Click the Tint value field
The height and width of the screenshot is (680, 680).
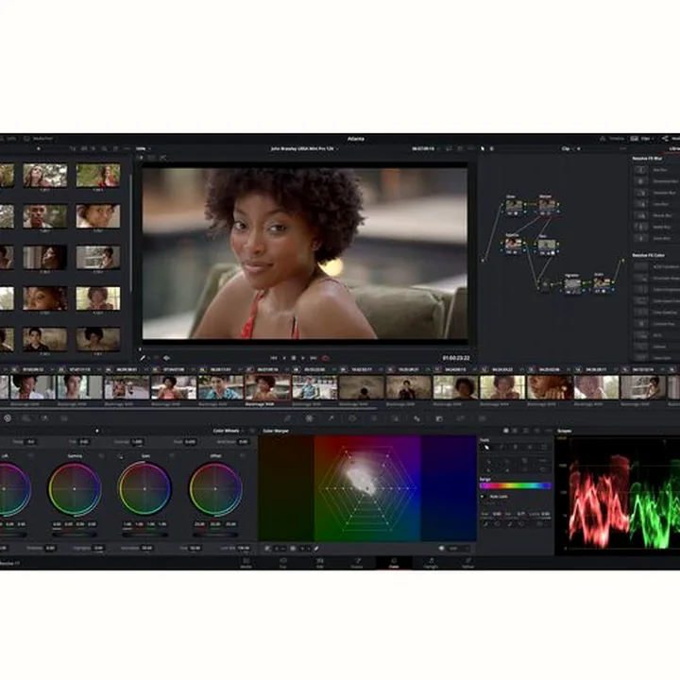coord(84,442)
